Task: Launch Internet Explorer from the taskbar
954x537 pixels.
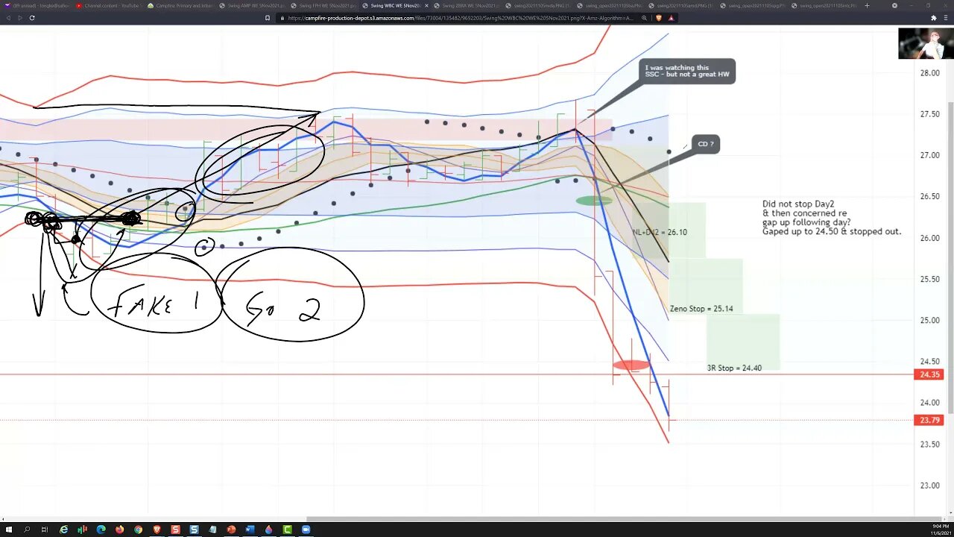Action: (x=64, y=530)
